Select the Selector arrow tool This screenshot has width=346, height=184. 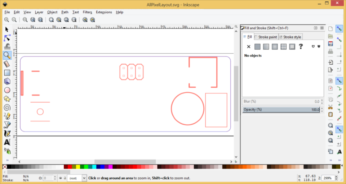tap(7, 29)
